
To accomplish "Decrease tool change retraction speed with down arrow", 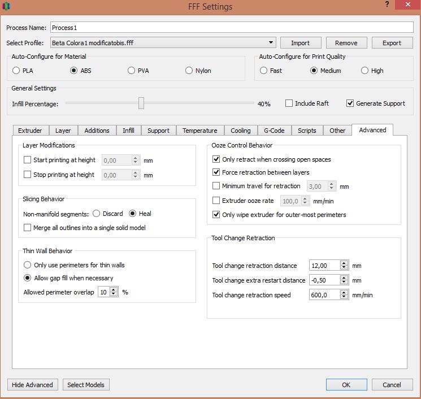I will pos(344,297).
